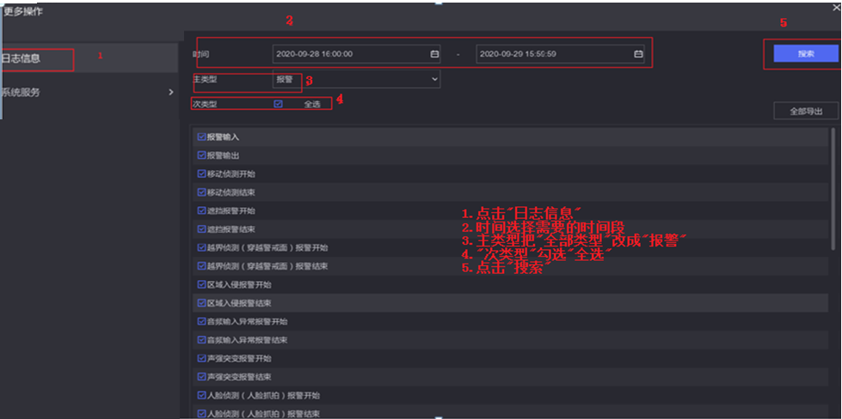Click the 主类型 label

coord(205,79)
